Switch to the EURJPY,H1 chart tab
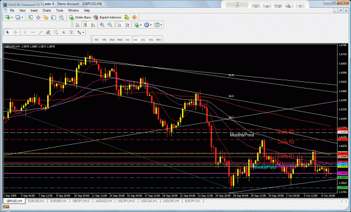The image size is (351, 212). tap(193, 201)
